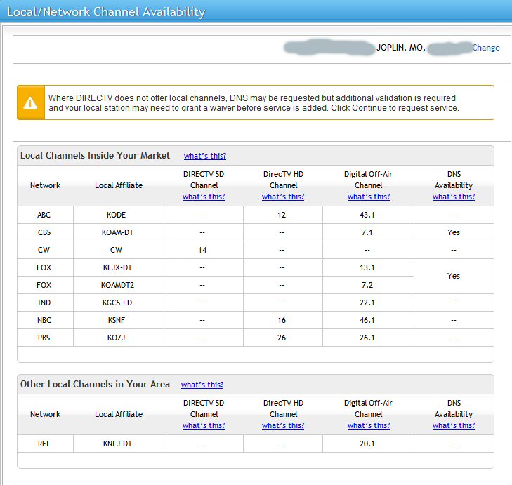Click the yellow warning alert icon

(30, 102)
